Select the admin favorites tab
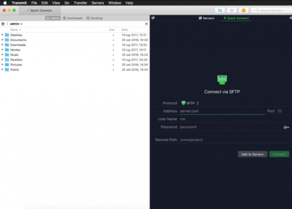 pyautogui.click(x=53, y=18)
